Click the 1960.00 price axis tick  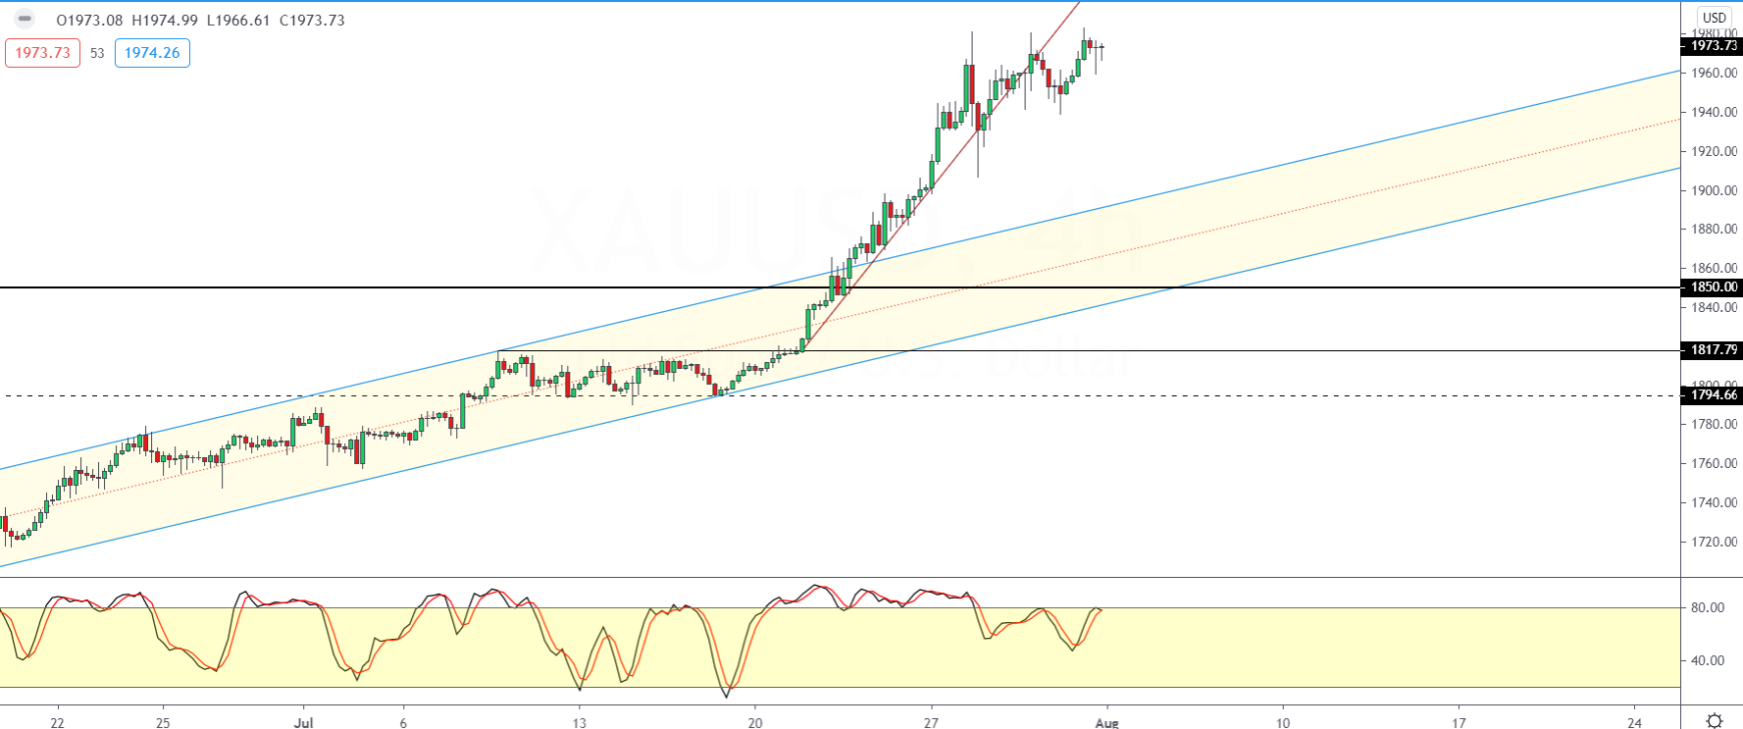(x=1715, y=73)
